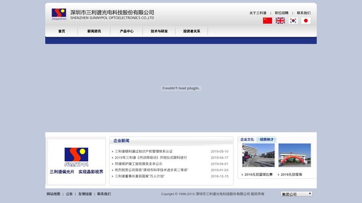Click the footer copyright text
The image size is (362, 203).
coord(213,194)
